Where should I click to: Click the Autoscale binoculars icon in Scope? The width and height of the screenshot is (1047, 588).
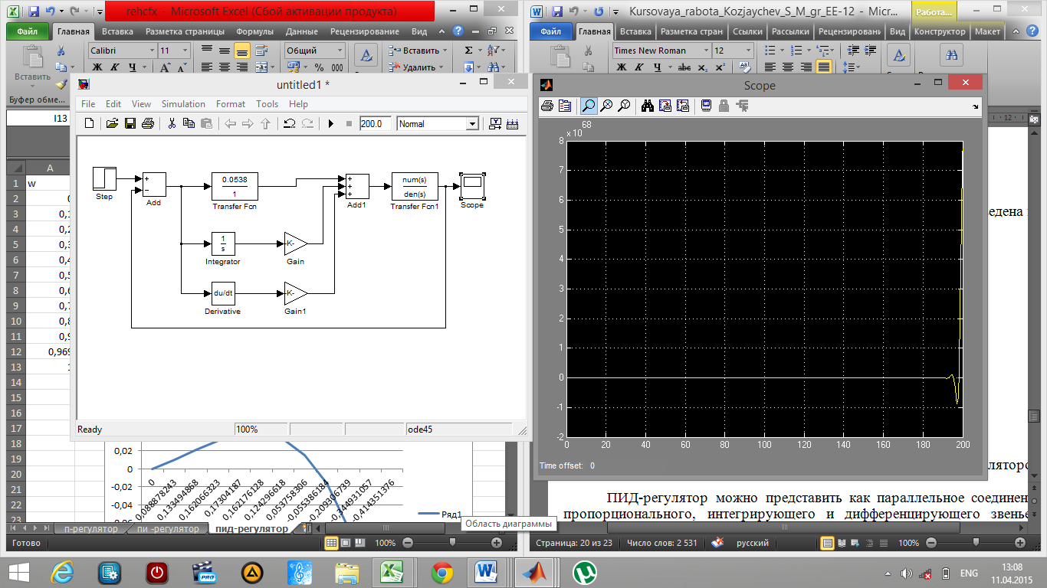point(647,106)
